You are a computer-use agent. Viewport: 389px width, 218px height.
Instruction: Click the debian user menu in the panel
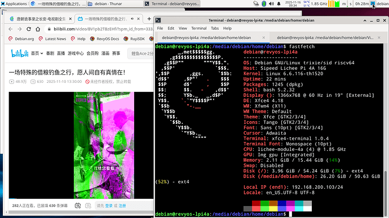point(383,4)
